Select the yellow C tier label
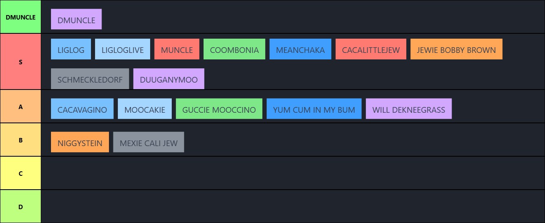 pyautogui.click(x=20, y=173)
